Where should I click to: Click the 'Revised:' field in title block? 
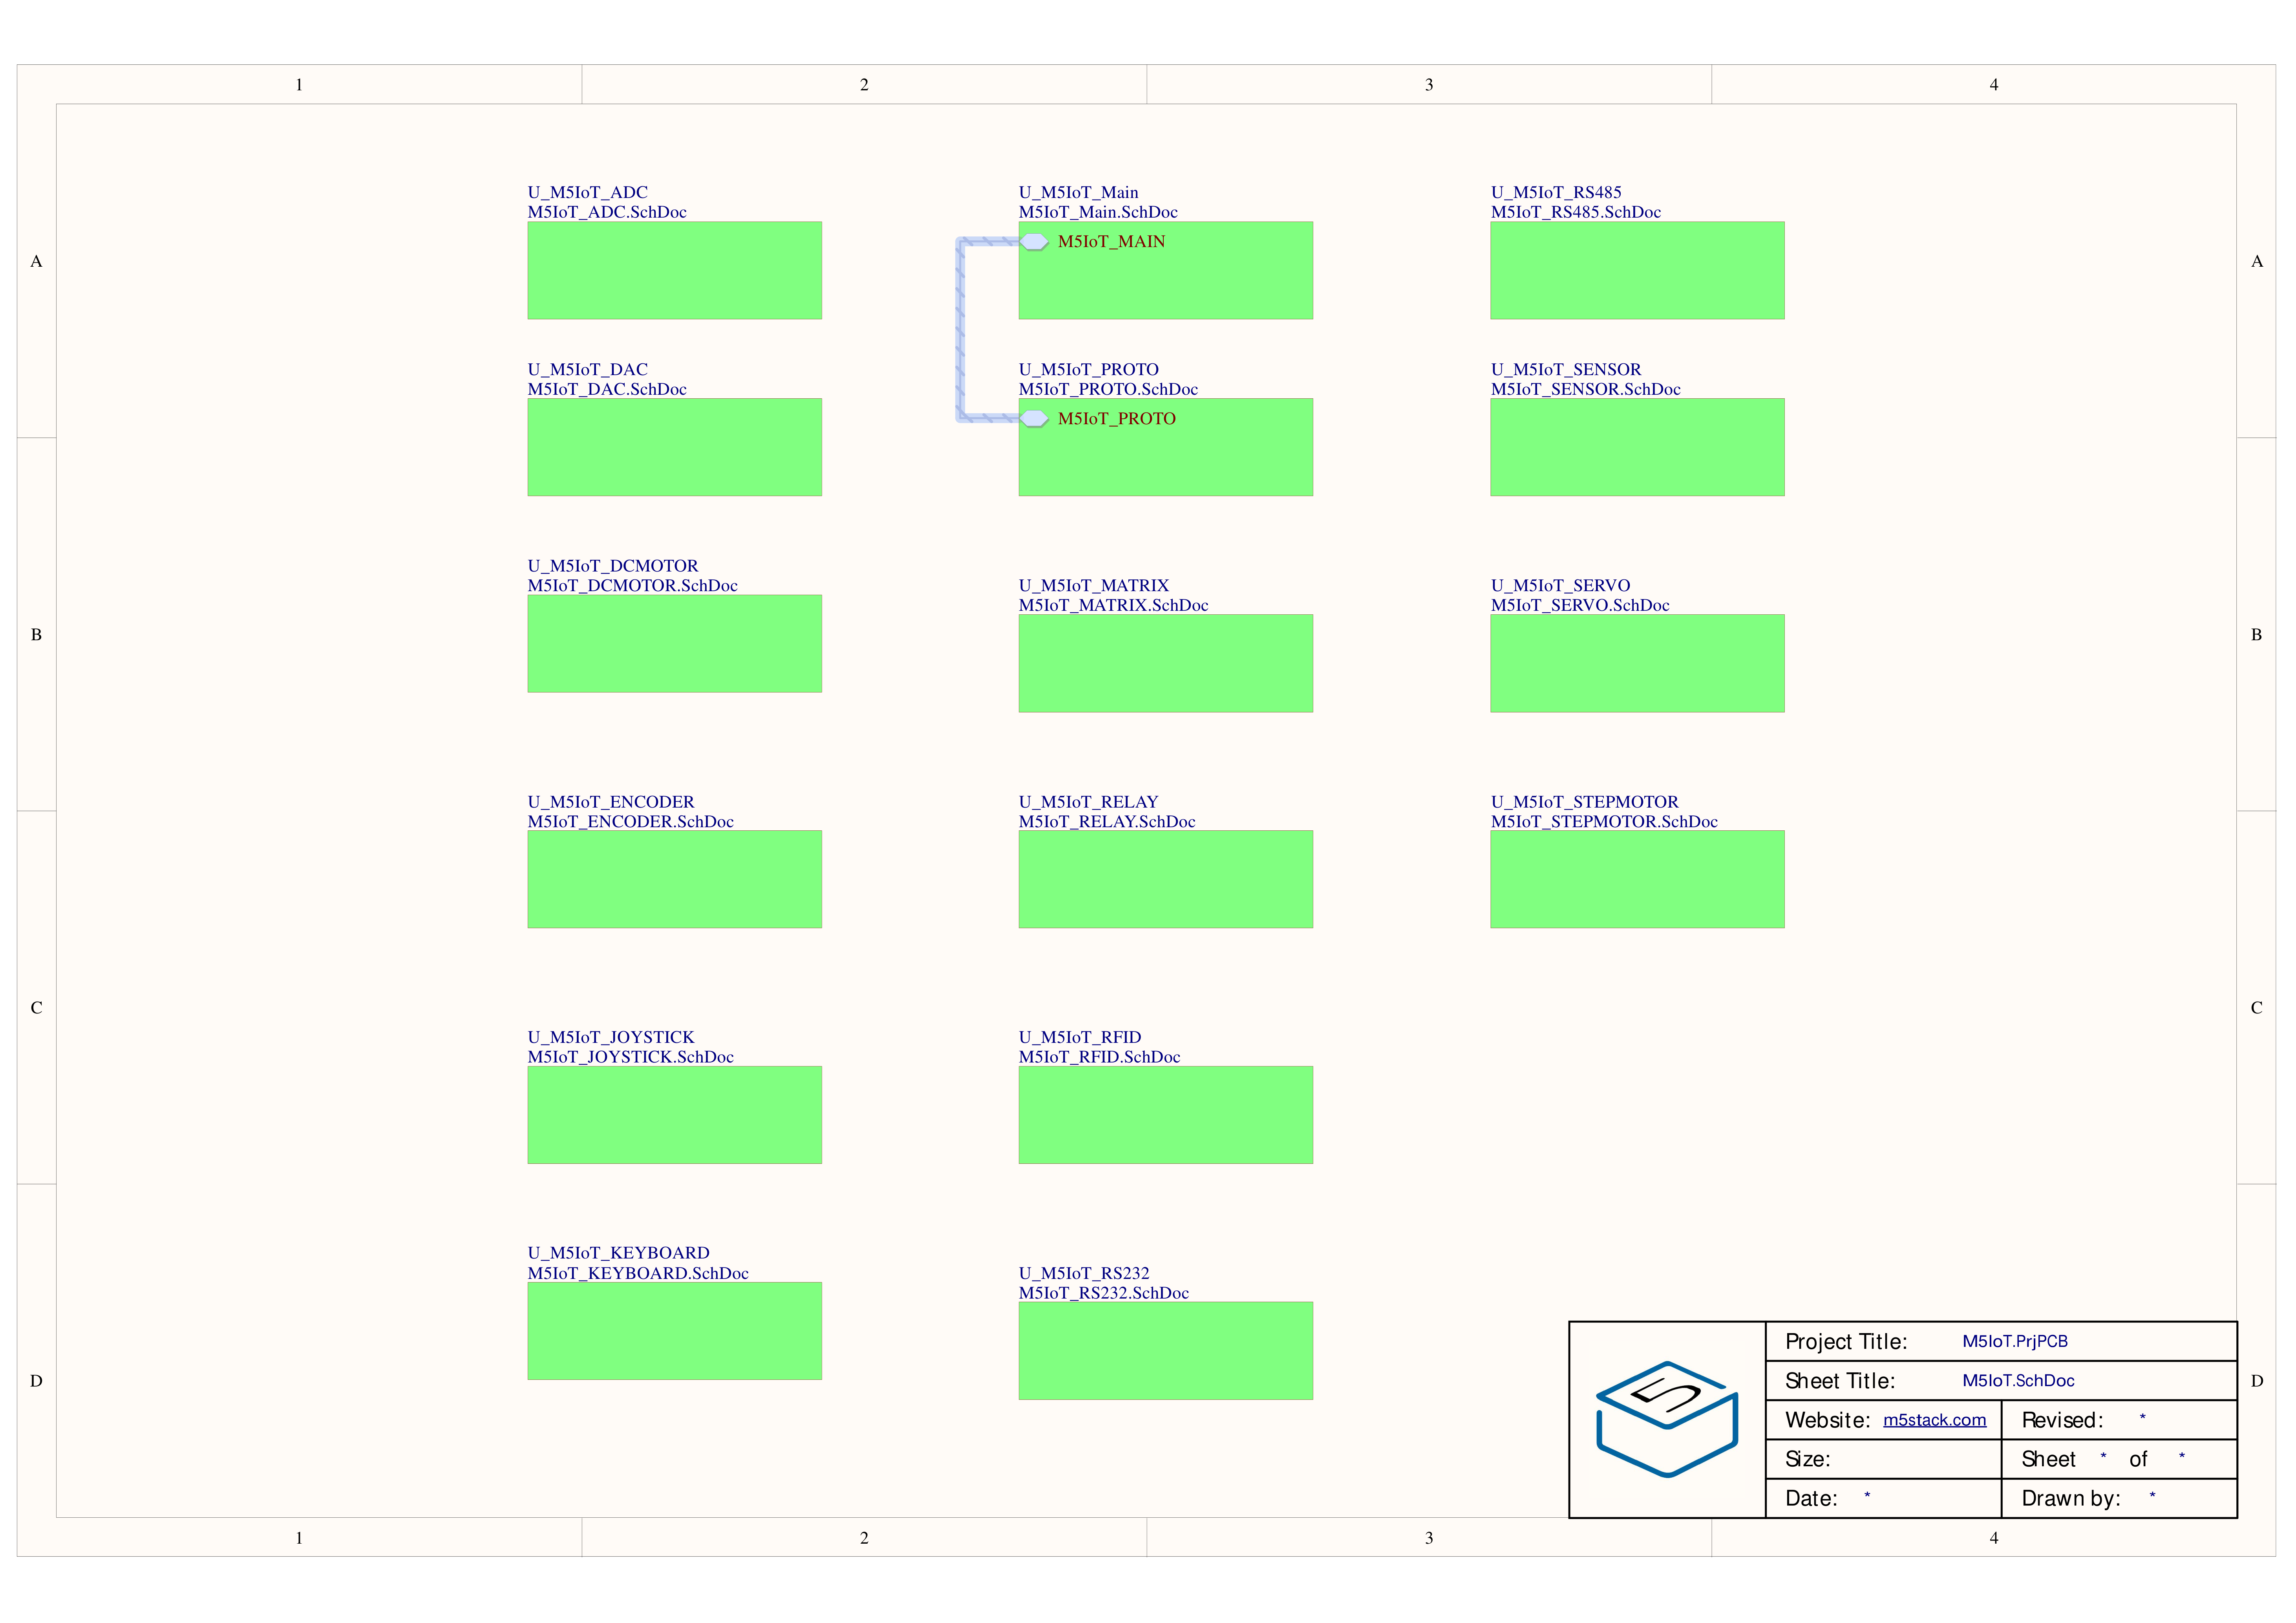(x=2119, y=1420)
